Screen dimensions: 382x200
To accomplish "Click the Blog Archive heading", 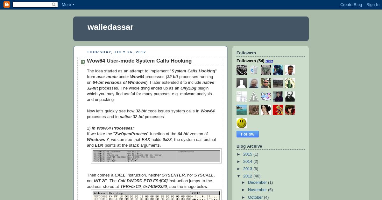I will 249,146.
